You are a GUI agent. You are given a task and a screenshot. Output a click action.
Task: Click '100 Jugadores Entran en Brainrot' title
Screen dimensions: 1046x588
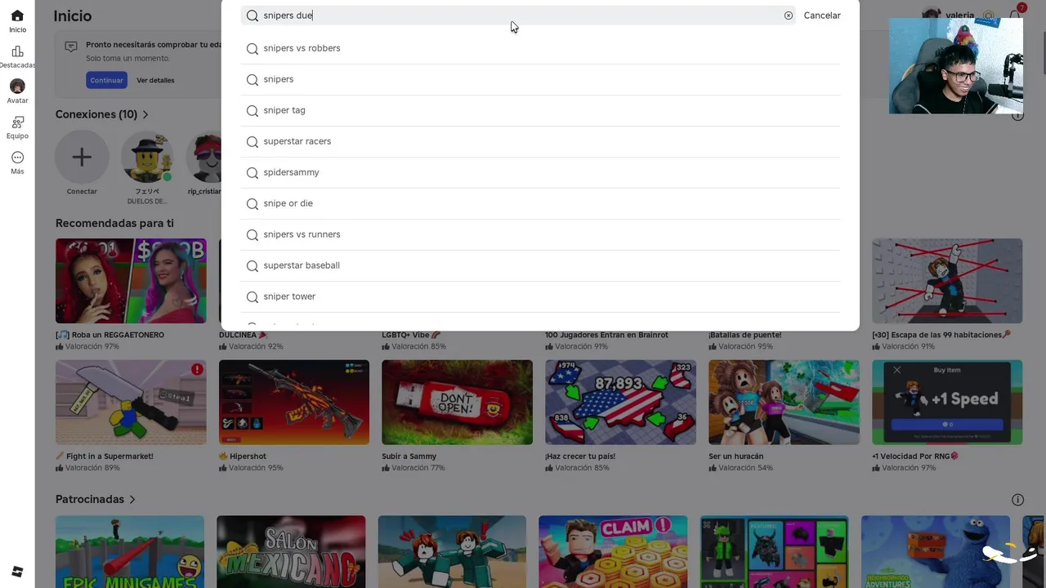pyautogui.click(x=606, y=335)
